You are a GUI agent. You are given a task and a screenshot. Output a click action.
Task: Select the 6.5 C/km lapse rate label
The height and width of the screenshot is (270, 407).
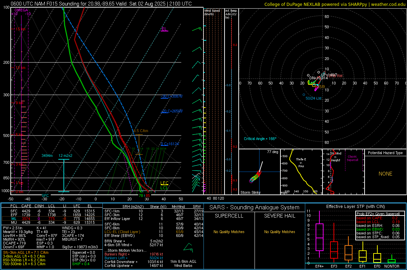[141, 131]
